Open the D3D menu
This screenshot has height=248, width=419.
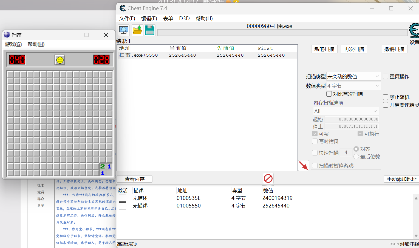pyautogui.click(x=184, y=18)
